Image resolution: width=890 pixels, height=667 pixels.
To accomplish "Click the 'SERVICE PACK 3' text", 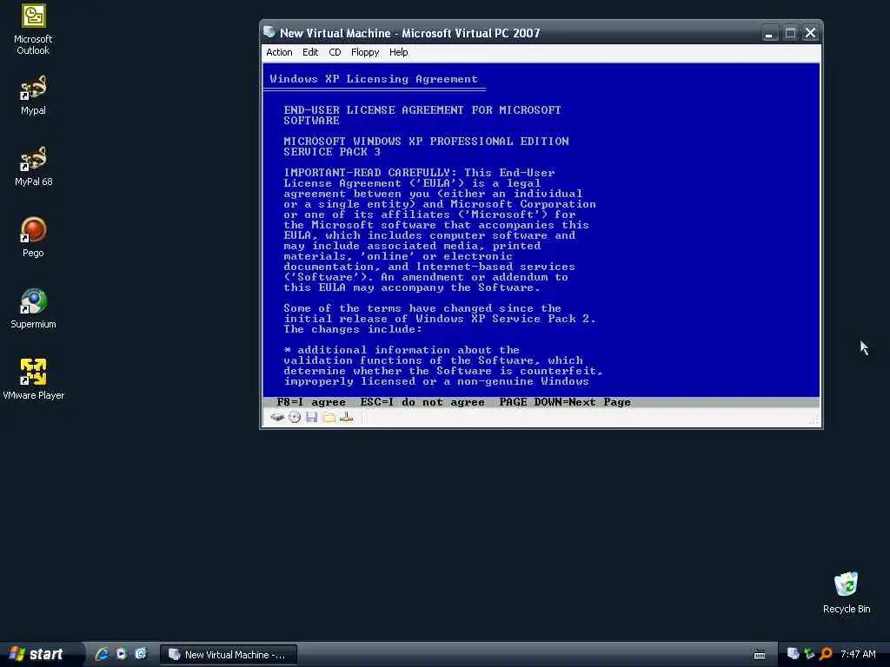I will coord(332,152).
